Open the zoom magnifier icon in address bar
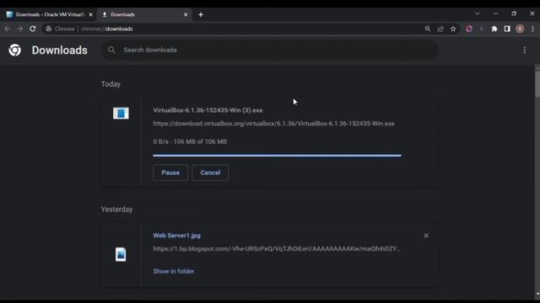This screenshot has height=303, width=540. 428,29
